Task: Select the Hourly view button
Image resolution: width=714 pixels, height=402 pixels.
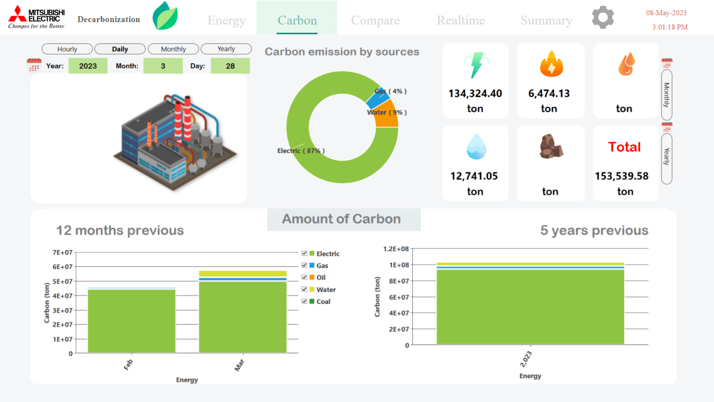Action: point(67,49)
